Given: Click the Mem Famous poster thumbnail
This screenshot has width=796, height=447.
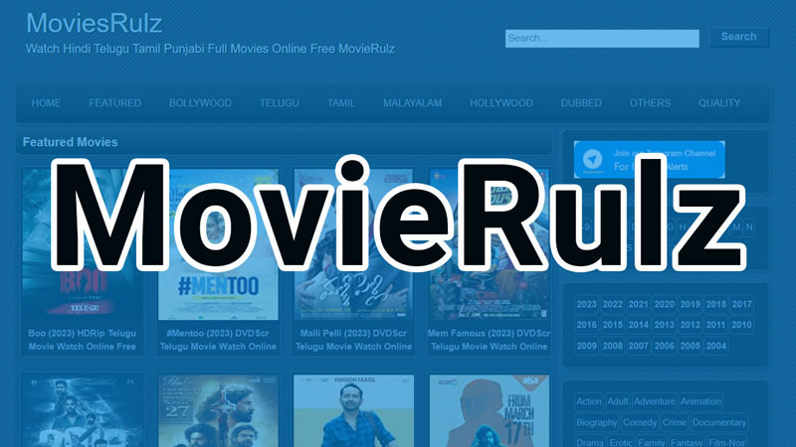Looking at the screenshot, I should (x=489, y=244).
